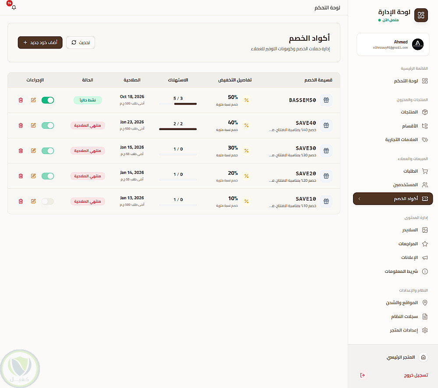Click chevron on أكواد الخصم sidebar item
This screenshot has height=388, width=438.
(359, 199)
